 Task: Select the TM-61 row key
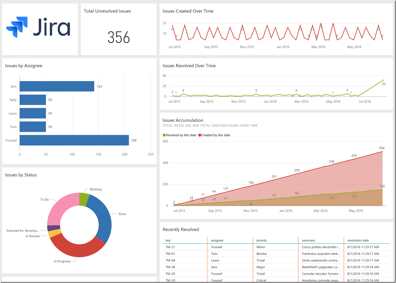point(170,254)
